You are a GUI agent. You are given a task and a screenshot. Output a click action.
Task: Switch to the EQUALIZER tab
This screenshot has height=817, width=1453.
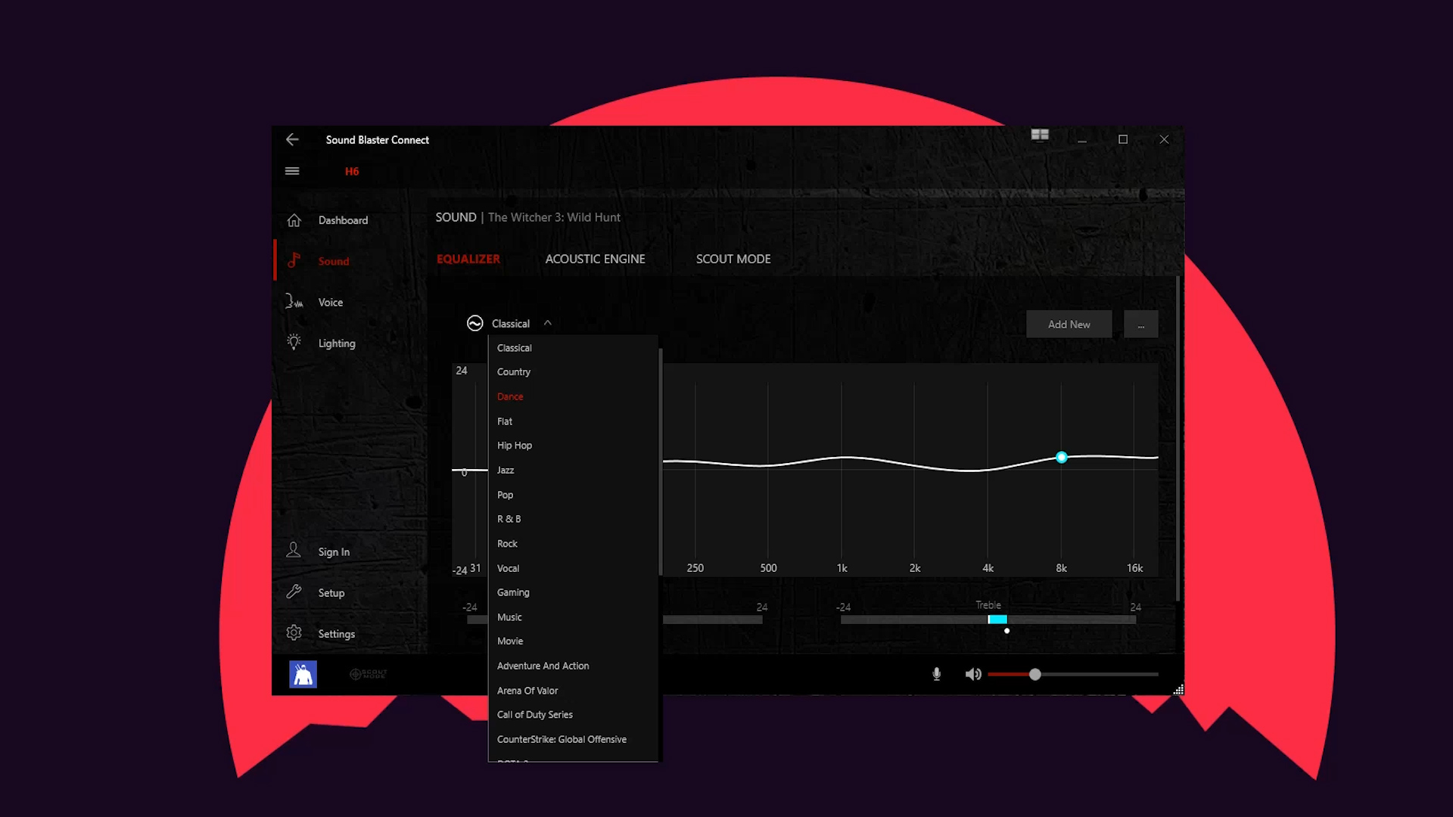pyautogui.click(x=468, y=259)
